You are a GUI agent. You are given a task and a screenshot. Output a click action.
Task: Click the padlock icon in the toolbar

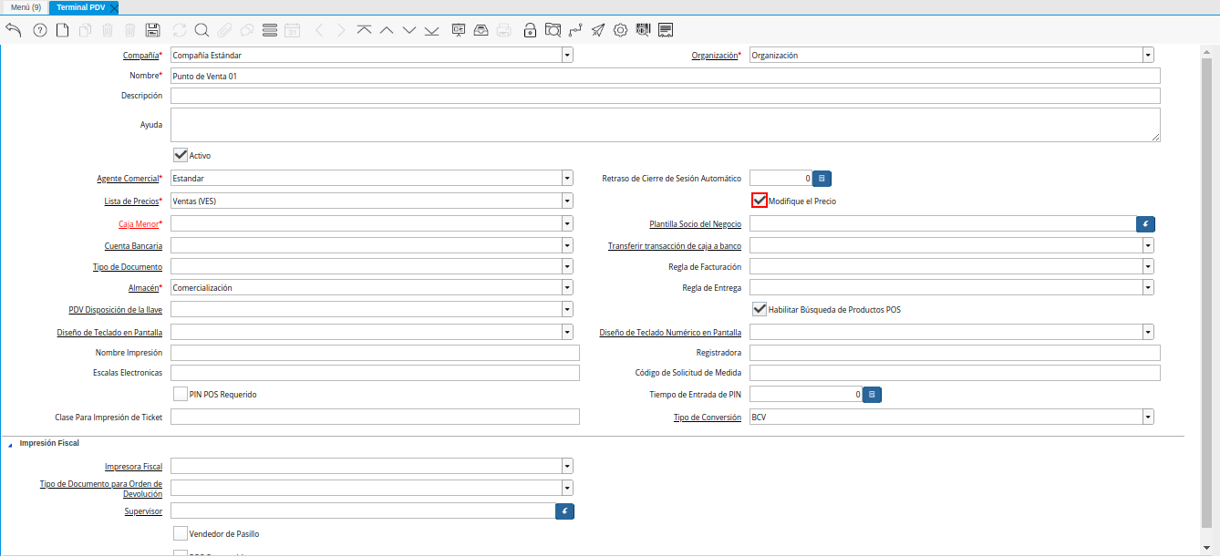[530, 30]
